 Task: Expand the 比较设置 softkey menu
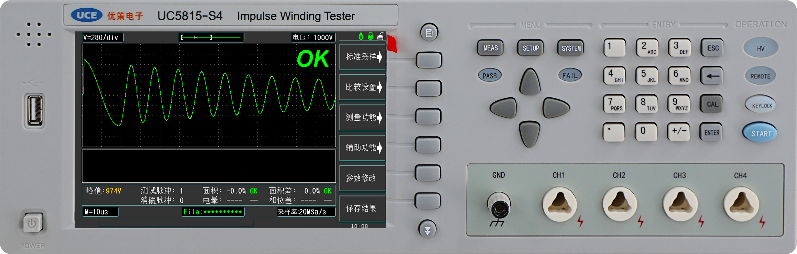[x=363, y=87]
